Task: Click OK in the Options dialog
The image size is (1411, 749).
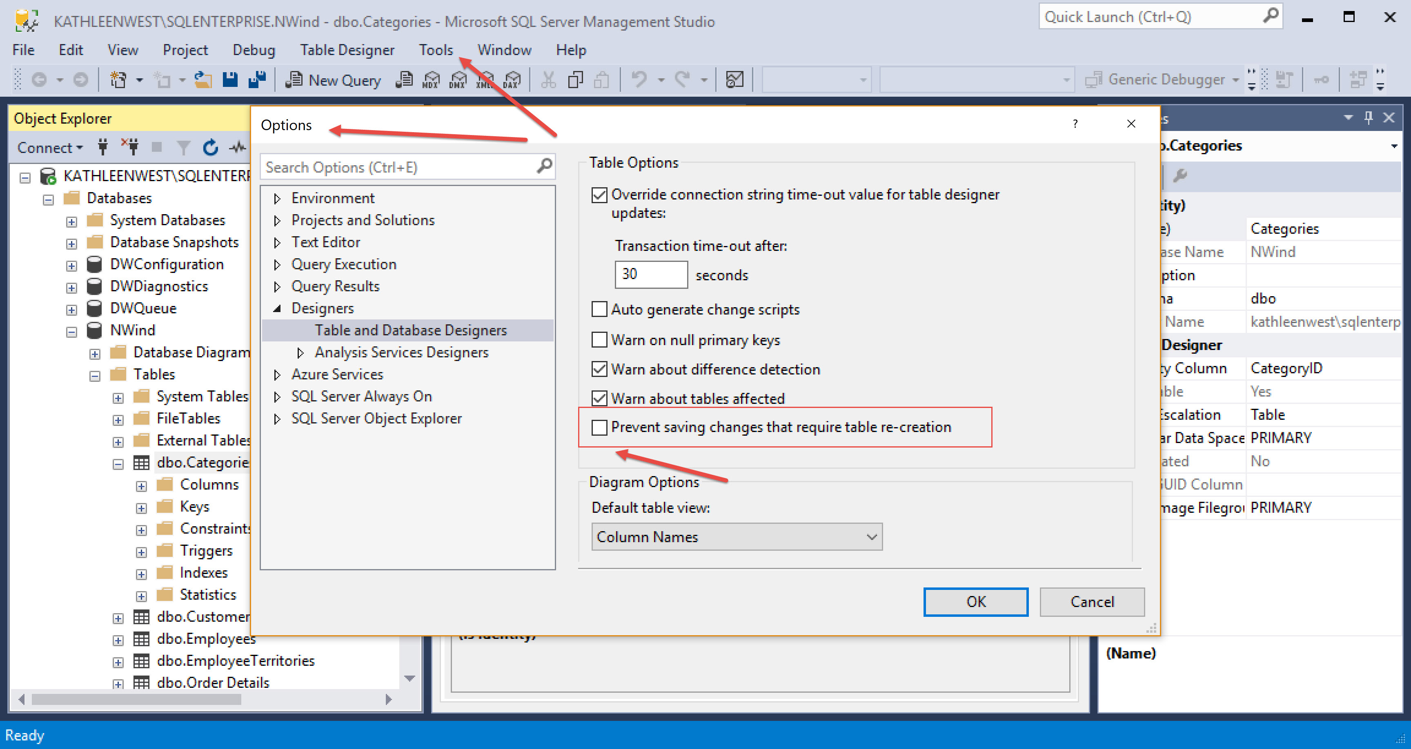Action: coord(975,602)
